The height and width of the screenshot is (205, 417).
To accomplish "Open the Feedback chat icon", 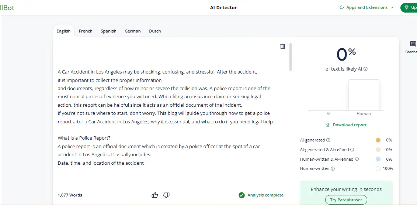I will click(413, 44).
